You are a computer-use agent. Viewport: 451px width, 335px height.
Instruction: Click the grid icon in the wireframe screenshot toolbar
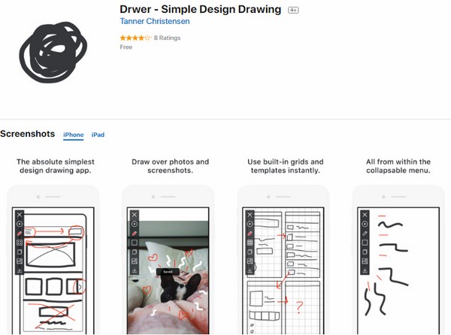click(x=20, y=243)
